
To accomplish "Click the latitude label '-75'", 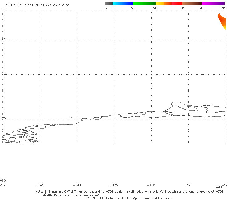I will (x=3, y=118).
